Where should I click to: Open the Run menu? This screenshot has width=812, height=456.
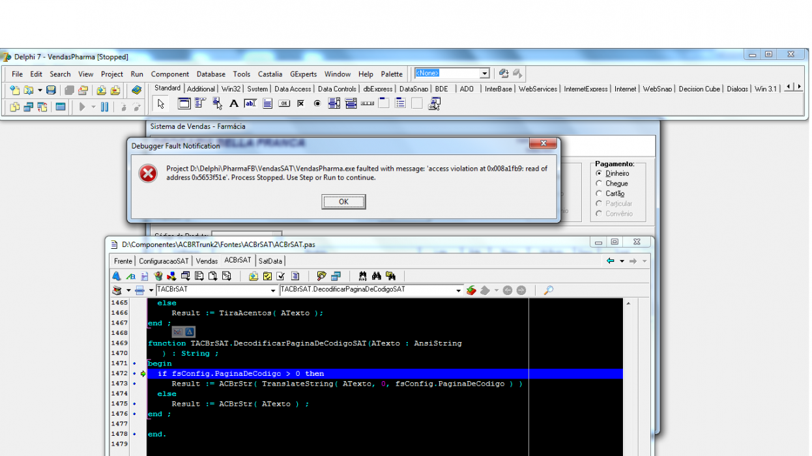coord(137,74)
